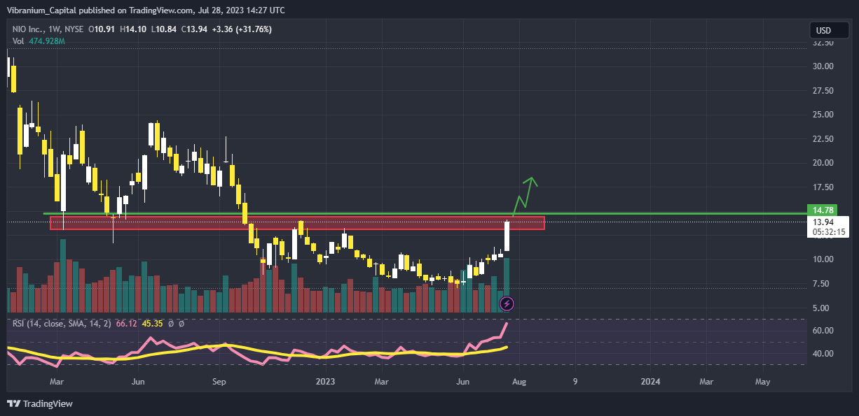Click the 30.00 price axis label
The height and width of the screenshot is (416, 859).
tap(823, 66)
